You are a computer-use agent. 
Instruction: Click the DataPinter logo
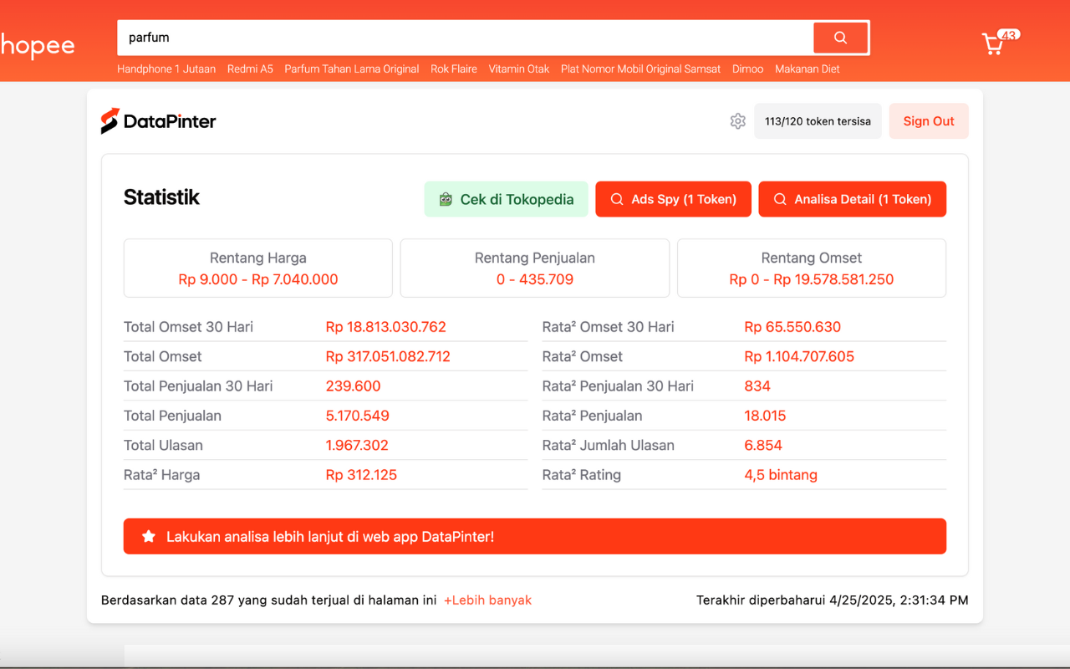point(158,121)
